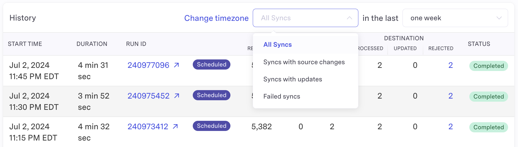The width and height of the screenshot is (518, 147).
Task: View rejected count for 11:45 PM run
Action: pyautogui.click(x=451, y=65)
